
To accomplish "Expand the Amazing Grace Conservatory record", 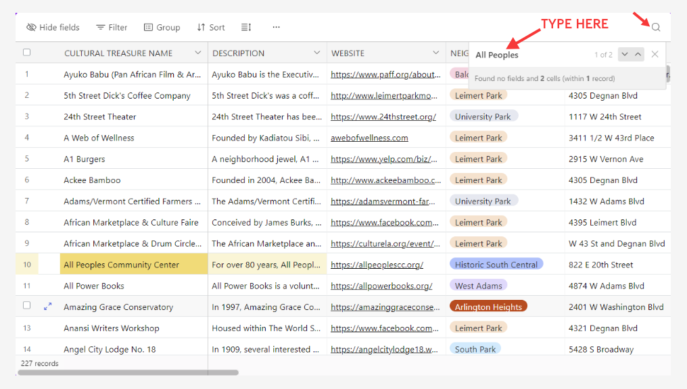I will (48, 307).
